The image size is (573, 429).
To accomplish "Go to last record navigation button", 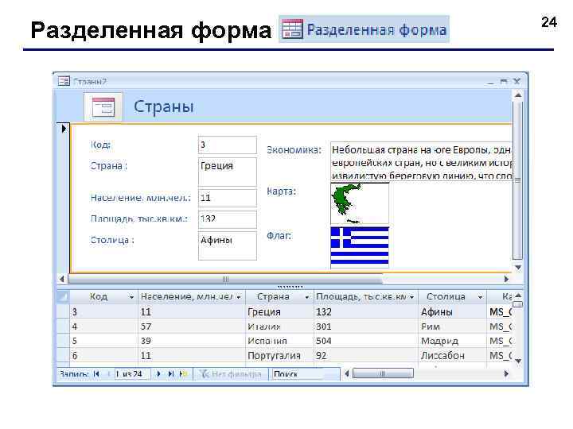I will [x=170, y=374].
